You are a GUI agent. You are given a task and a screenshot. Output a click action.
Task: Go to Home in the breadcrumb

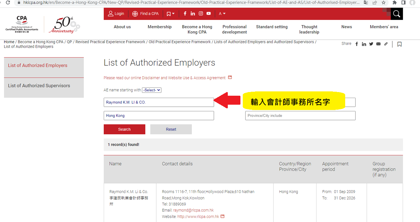9,42
